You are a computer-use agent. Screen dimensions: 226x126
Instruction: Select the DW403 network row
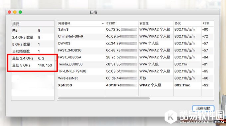point(135,43)
